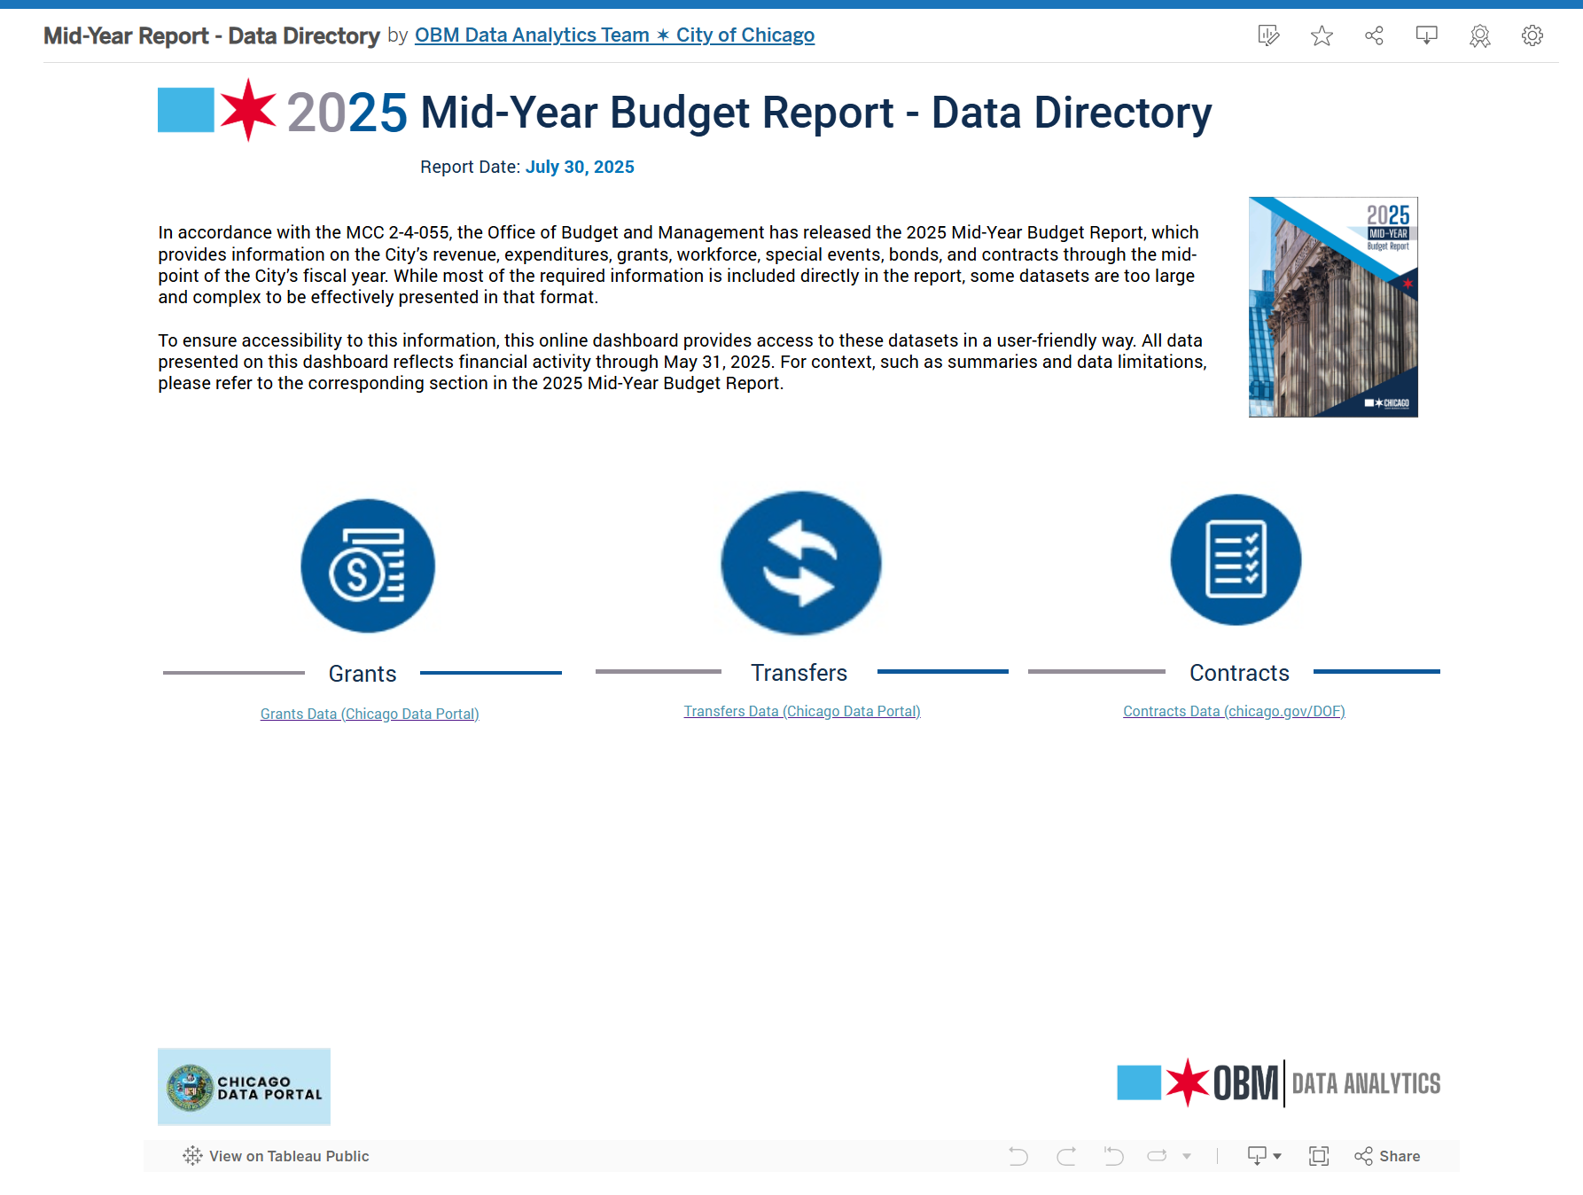Open Grants Data (Chicago Data Portal) link
The image size is (1583, 1195).
[370, 714]
